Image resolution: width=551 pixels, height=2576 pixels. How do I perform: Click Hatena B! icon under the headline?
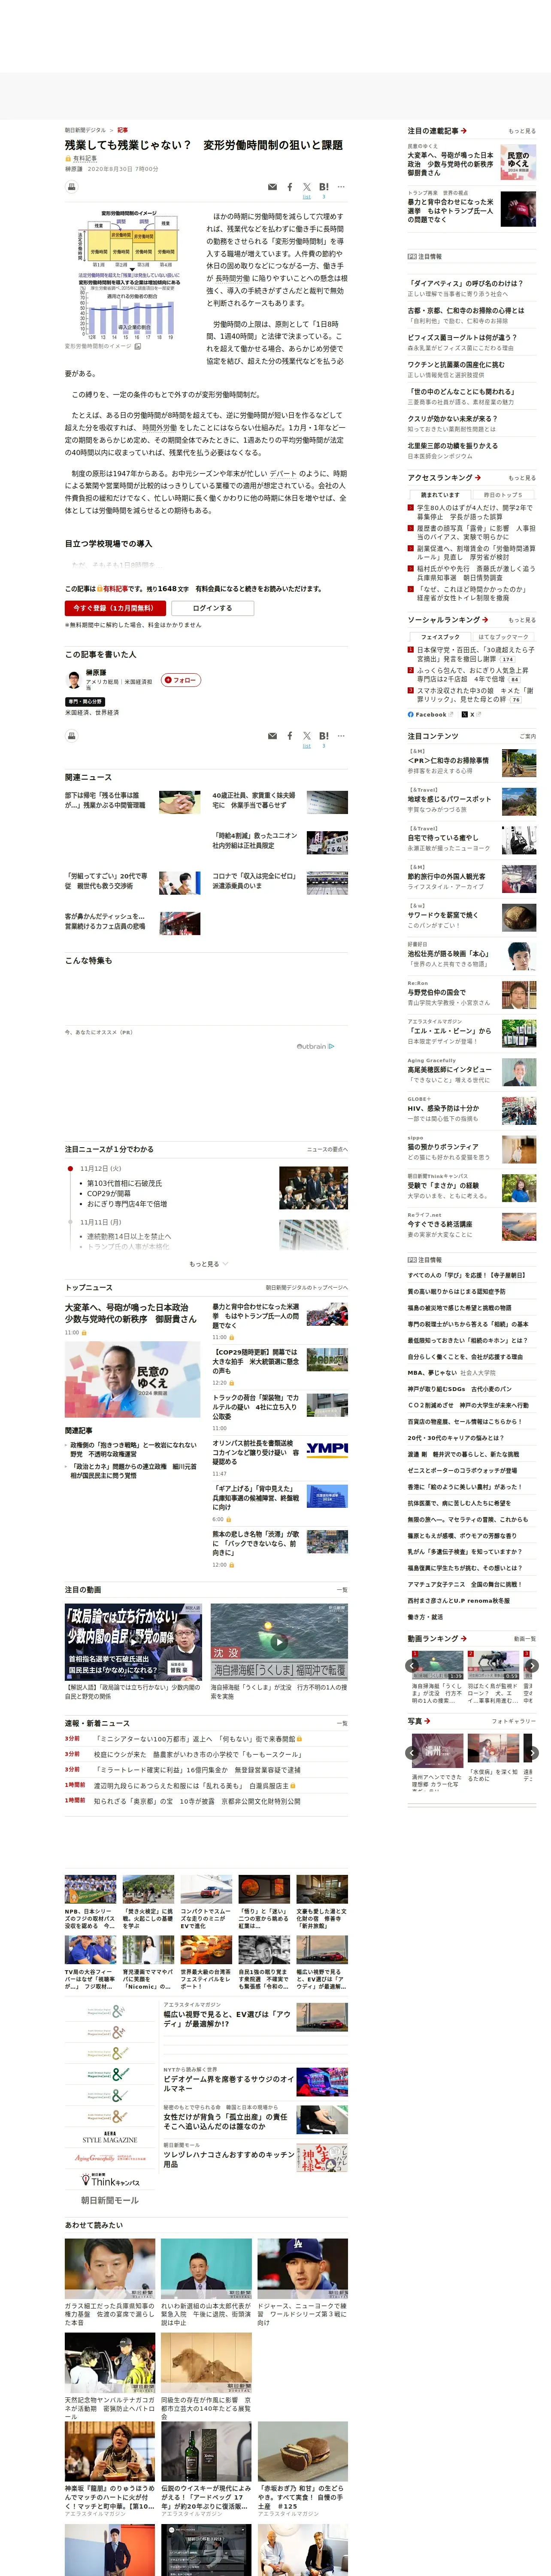[324, 187]
